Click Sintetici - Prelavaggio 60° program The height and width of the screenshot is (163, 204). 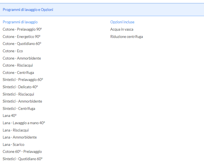click(x=23, y=80)
